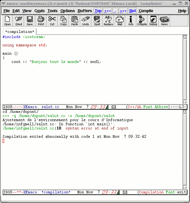Click the 09:33 clock in salut.cc modeline

point(98,107)
